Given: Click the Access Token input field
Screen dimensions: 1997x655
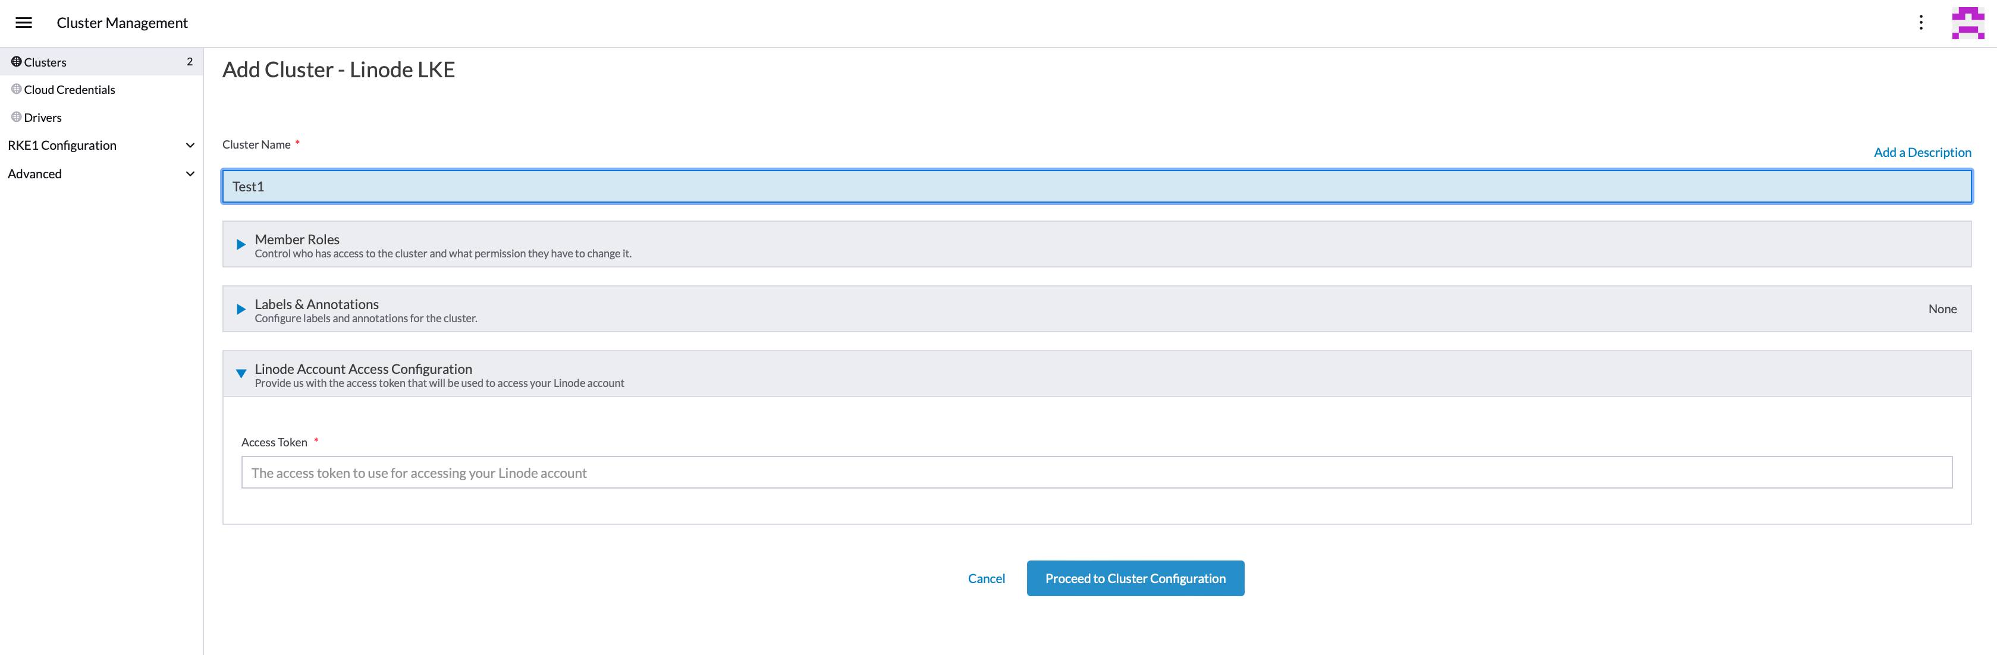Looking at the screenshot, I should pos(775,472).
